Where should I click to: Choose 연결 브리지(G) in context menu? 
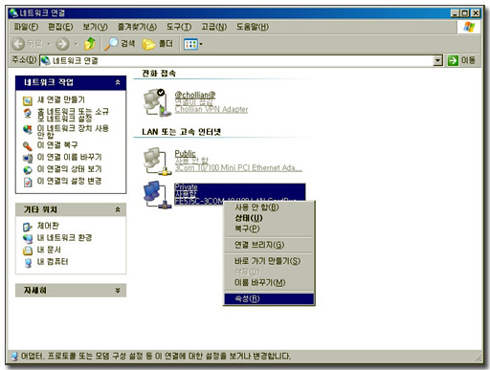[x=269, y=245]
